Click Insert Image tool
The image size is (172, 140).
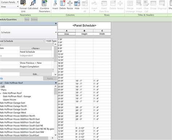tap(139, 6)
